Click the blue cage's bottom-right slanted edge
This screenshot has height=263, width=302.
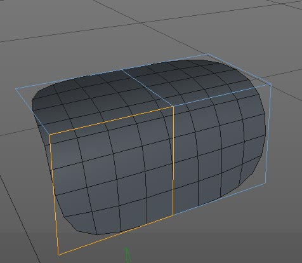(220, 199)
